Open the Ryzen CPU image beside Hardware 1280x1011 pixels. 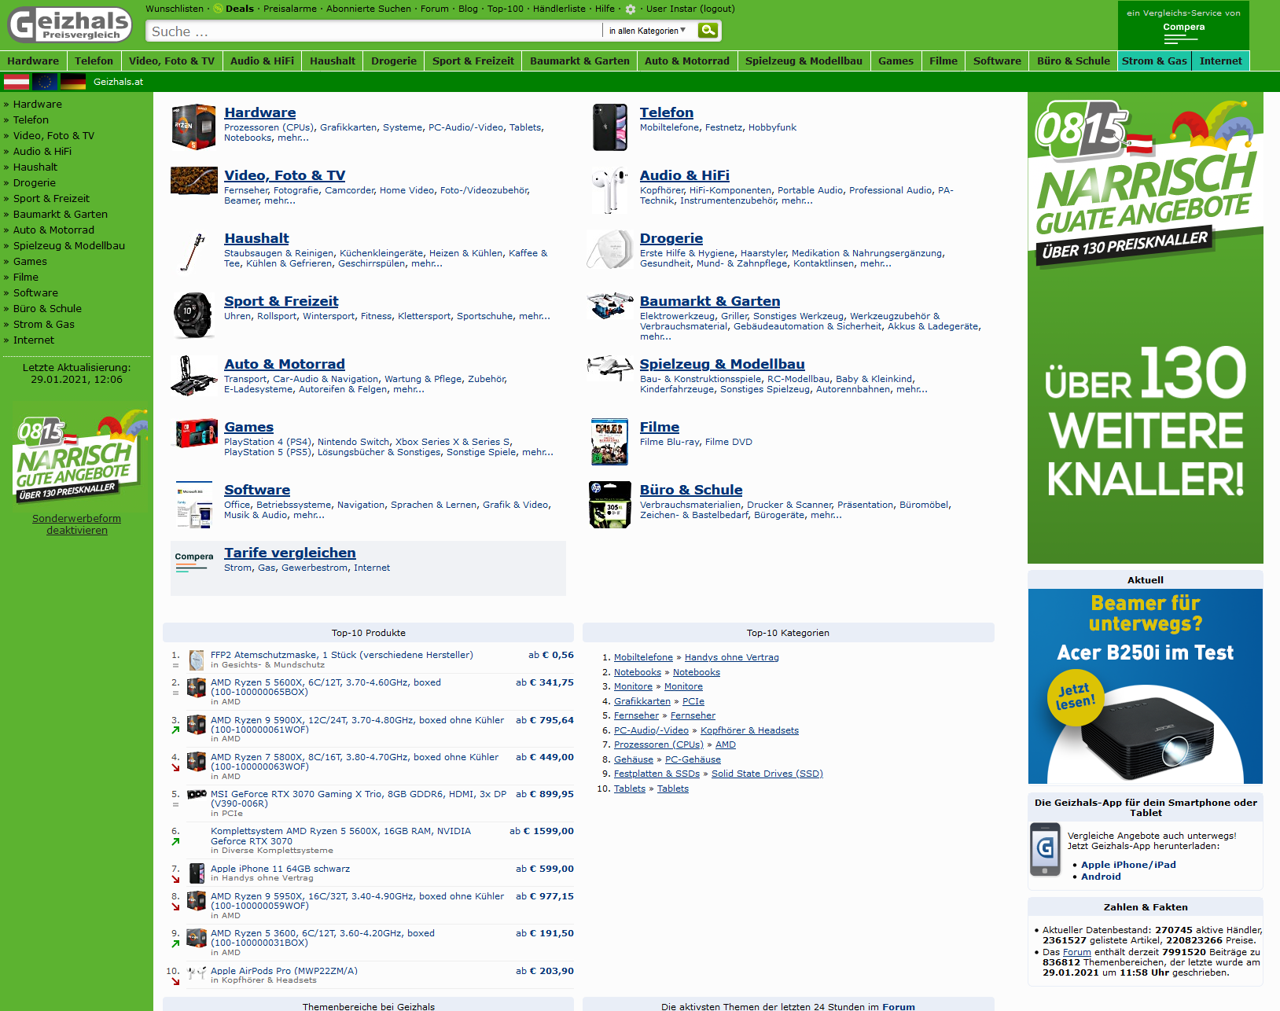(x=193, y=127)
